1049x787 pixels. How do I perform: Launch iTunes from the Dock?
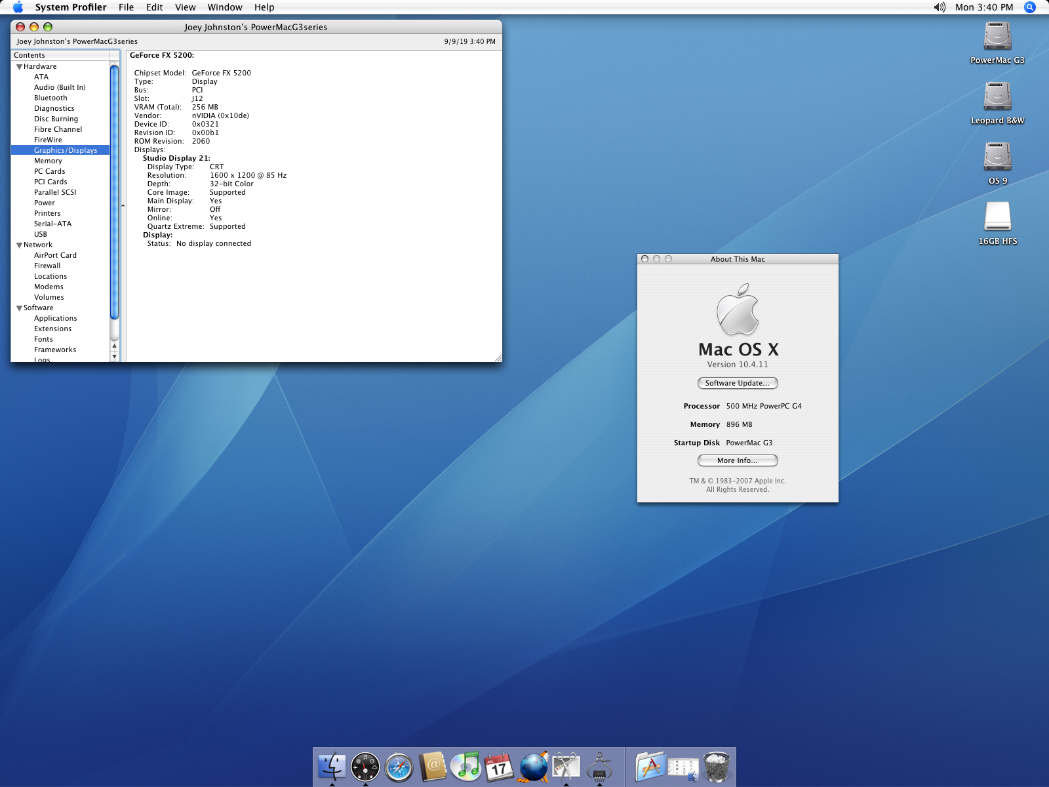tap(466, 766)
